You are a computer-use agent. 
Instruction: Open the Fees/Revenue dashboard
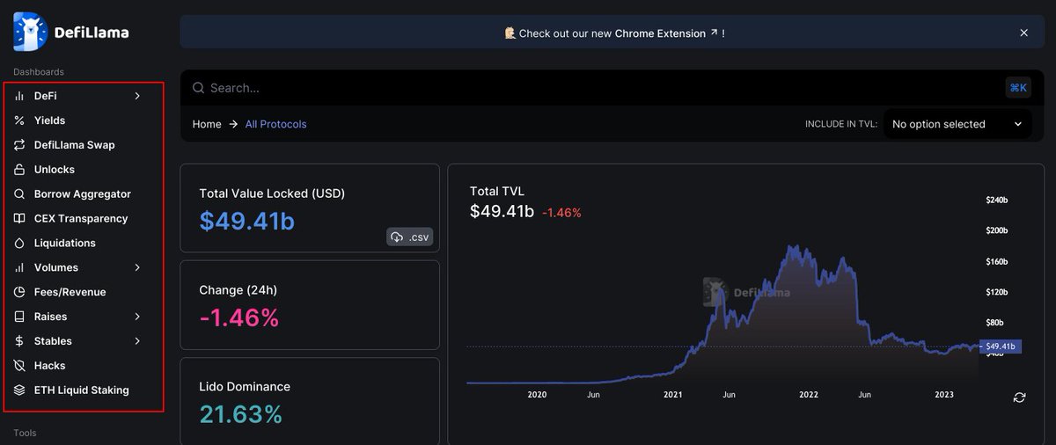coord(70,292)
